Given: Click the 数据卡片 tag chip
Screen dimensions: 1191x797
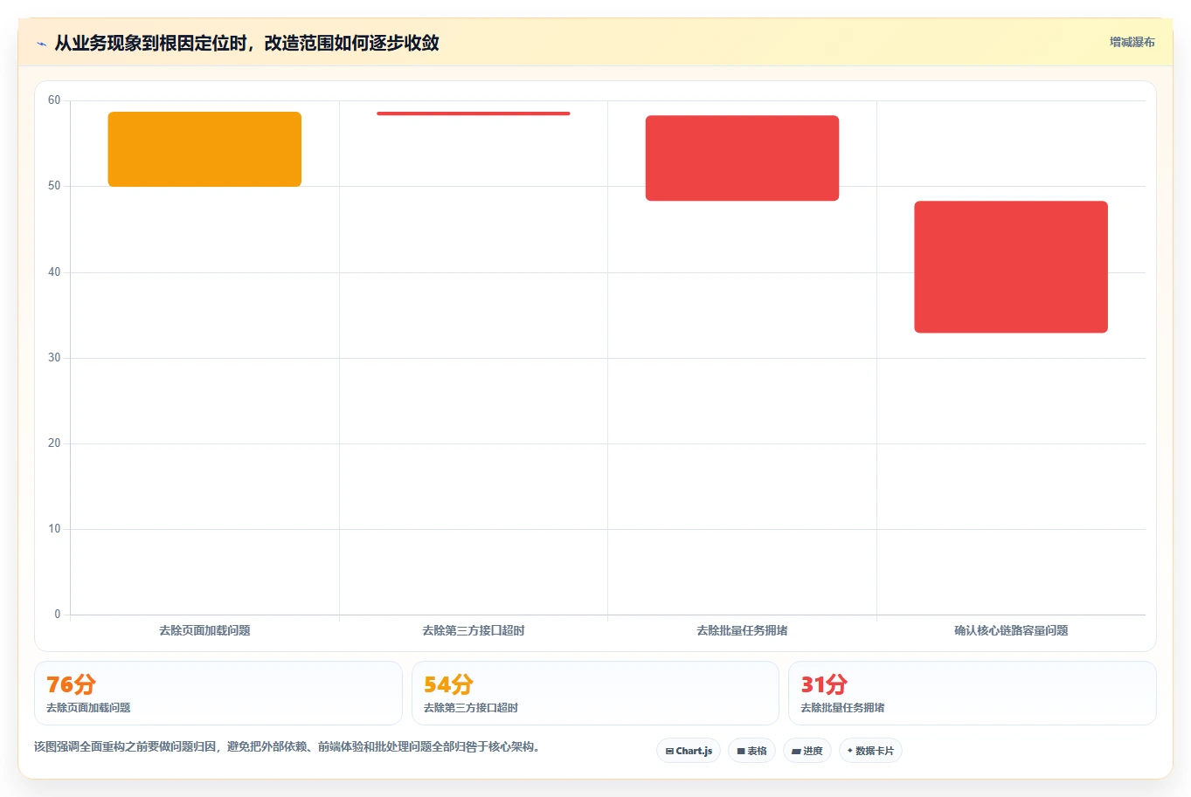Looking at the screenshot, I should tap(870, 751).
